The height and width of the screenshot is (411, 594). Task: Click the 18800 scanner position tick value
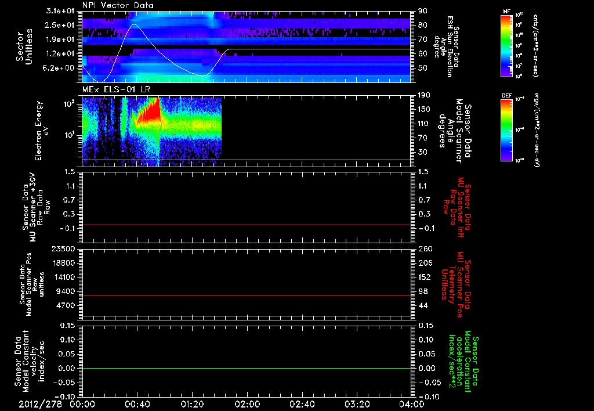pyautogui.click(x=63, y=263)
